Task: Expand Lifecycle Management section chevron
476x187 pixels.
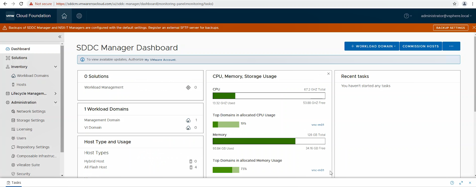Action: pos(56,93)
